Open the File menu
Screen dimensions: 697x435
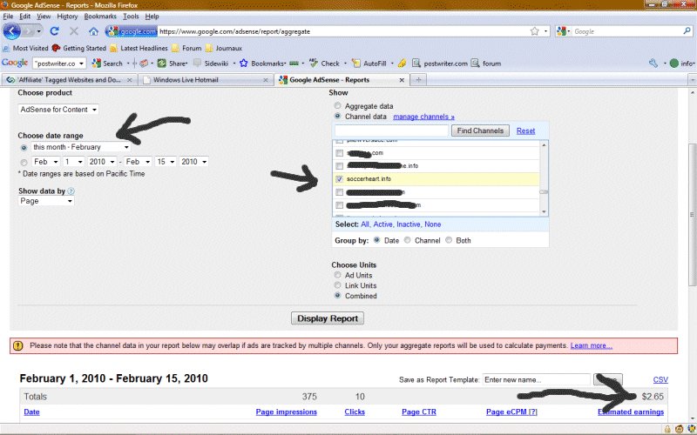point(8,17)
